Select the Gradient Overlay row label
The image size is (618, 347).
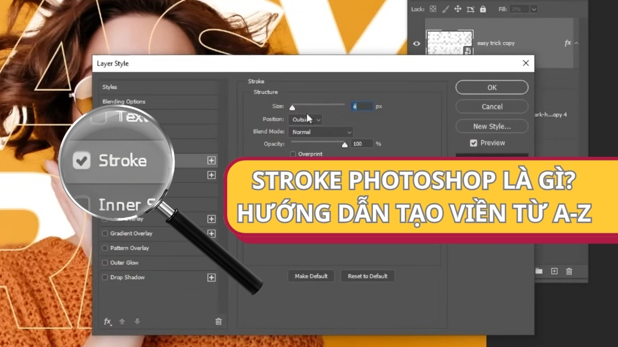131,233
